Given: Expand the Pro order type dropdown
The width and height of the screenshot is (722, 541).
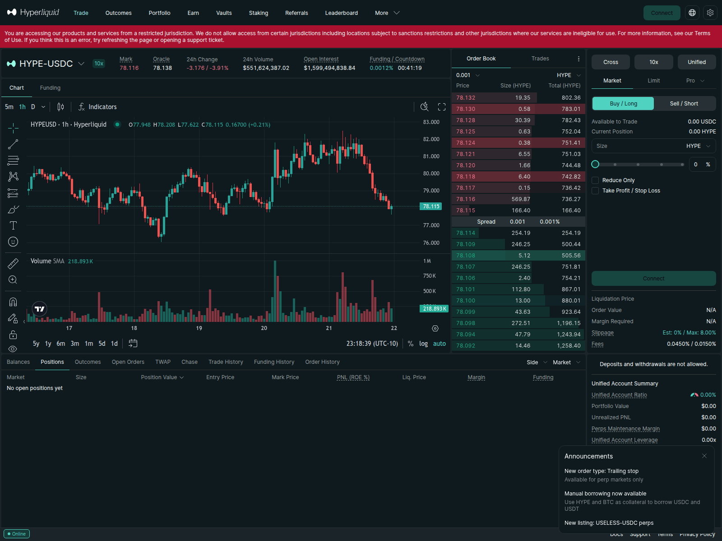Looking at the screenshot, I should [x=695, y=81].
